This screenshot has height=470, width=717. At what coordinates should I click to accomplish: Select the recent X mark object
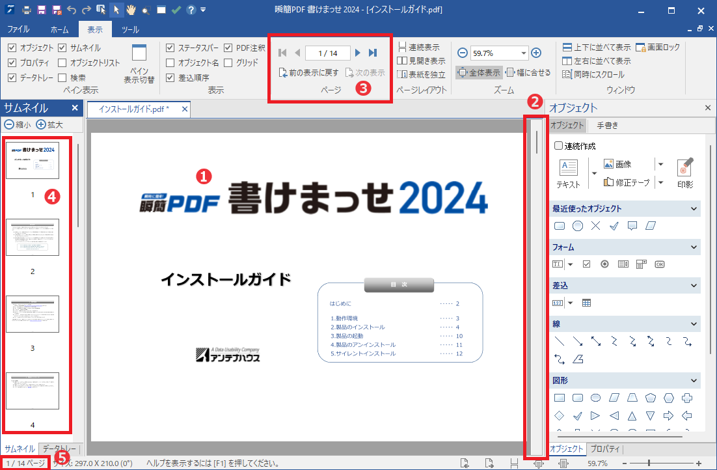(595, 226)
